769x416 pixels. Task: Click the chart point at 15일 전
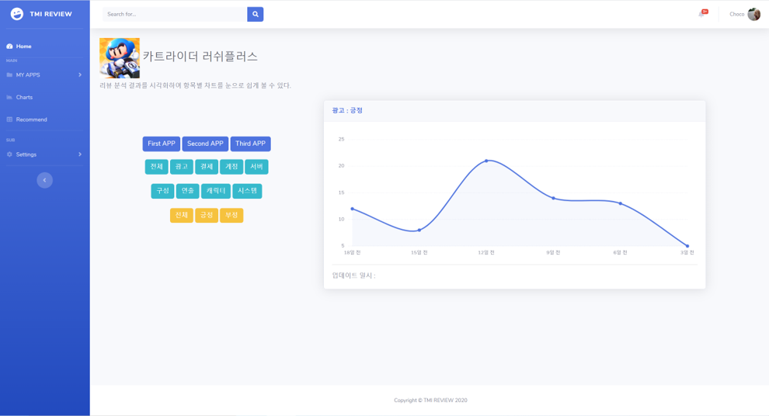(419, 231)
